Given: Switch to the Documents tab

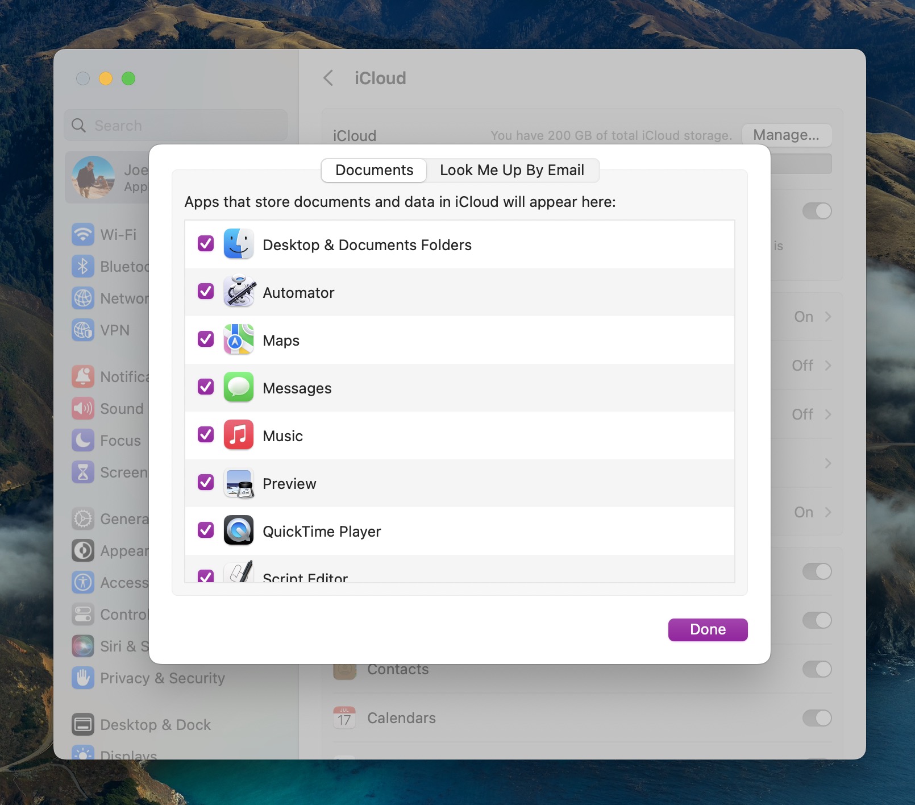Looking at the screenshot, I should [x=374, y=170].
